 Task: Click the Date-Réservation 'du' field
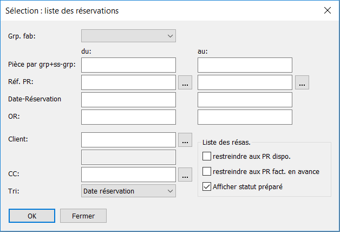[x=129, y=100]
